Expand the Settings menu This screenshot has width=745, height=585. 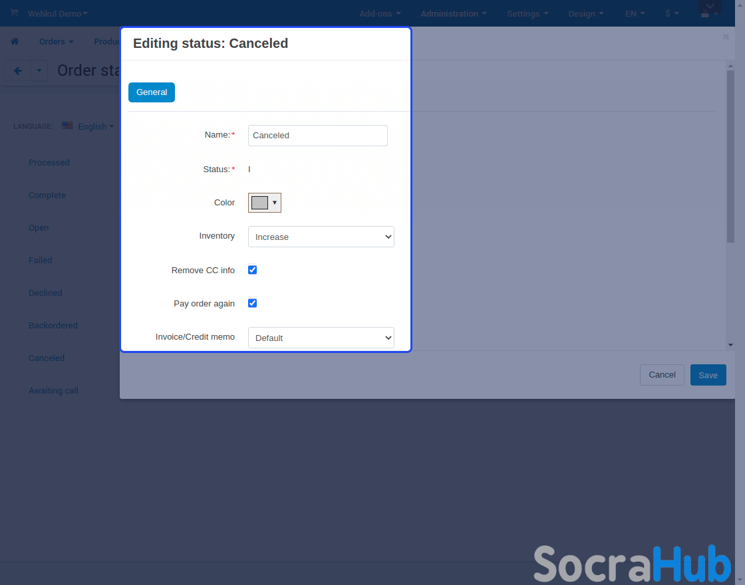click(x=527, y=13)
